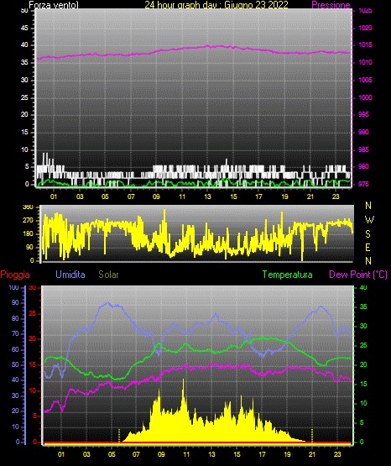Click the sunset dotted marker near hour 21
The image size is (391, 466).
[x=312, y=436]
